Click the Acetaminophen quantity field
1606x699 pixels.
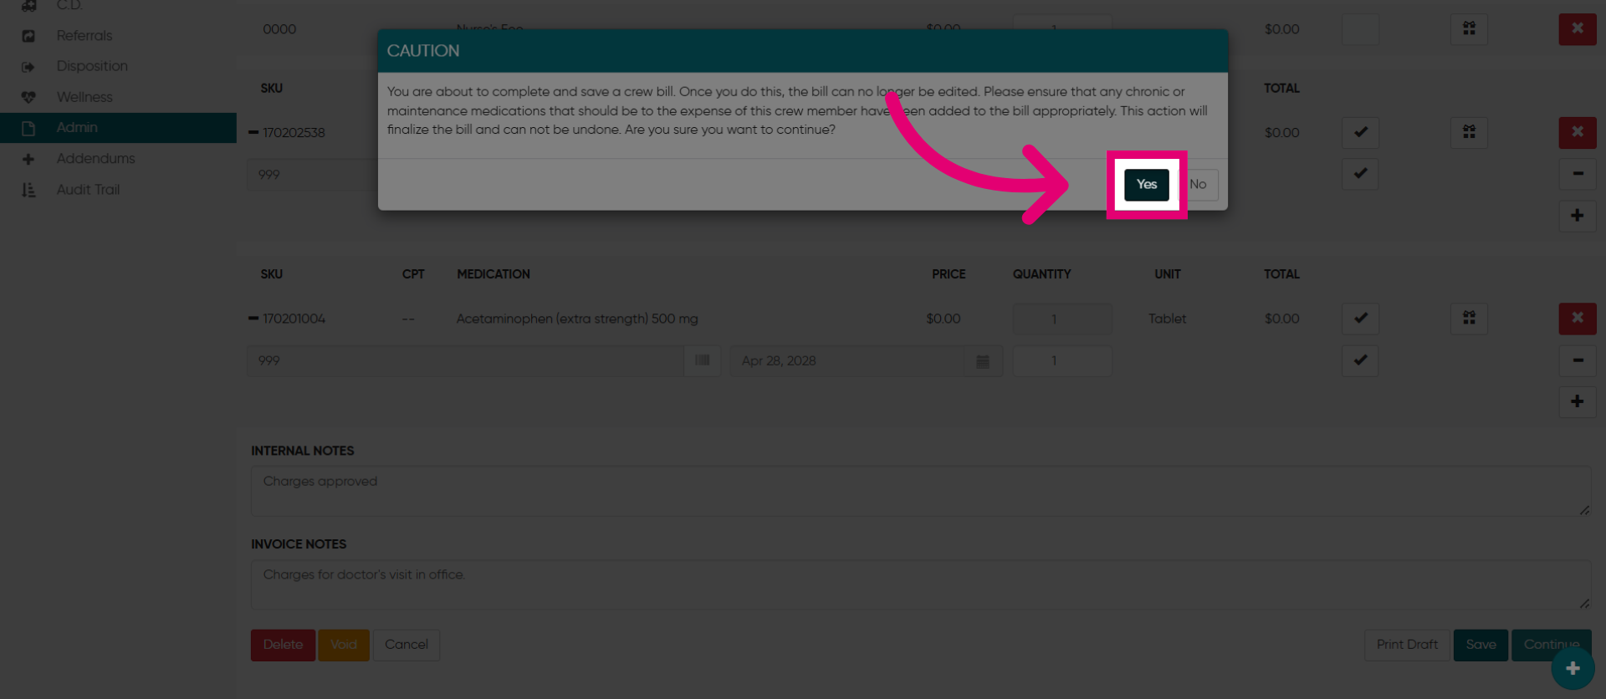(1062, 319)
